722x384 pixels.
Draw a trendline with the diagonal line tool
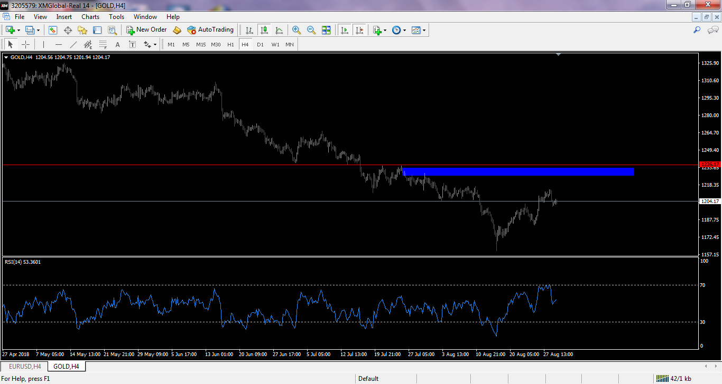[73, 45]
